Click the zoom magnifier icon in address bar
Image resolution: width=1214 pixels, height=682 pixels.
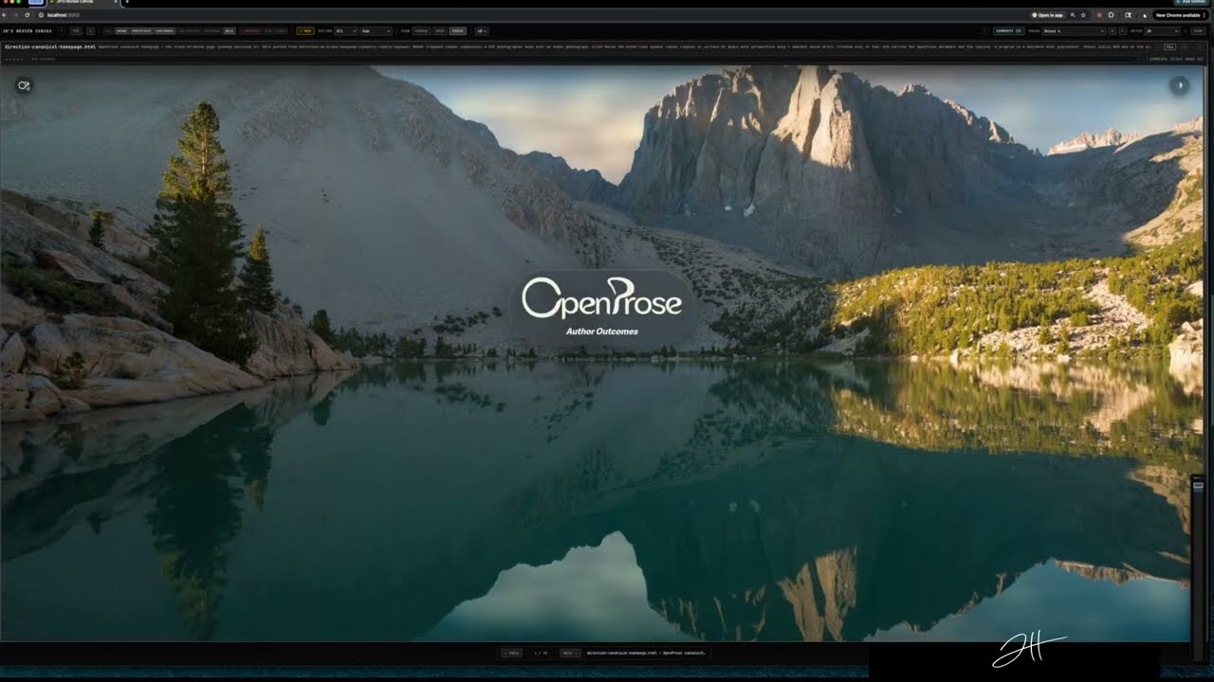[1073, 15]
